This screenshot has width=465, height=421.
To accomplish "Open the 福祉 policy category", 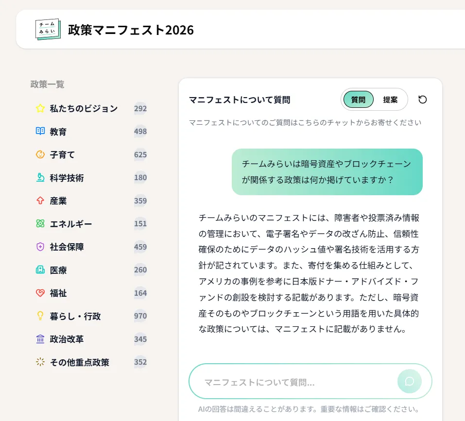I will (58, 293).
